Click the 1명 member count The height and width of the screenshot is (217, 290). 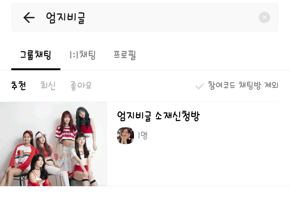click(x=142, y=136)
